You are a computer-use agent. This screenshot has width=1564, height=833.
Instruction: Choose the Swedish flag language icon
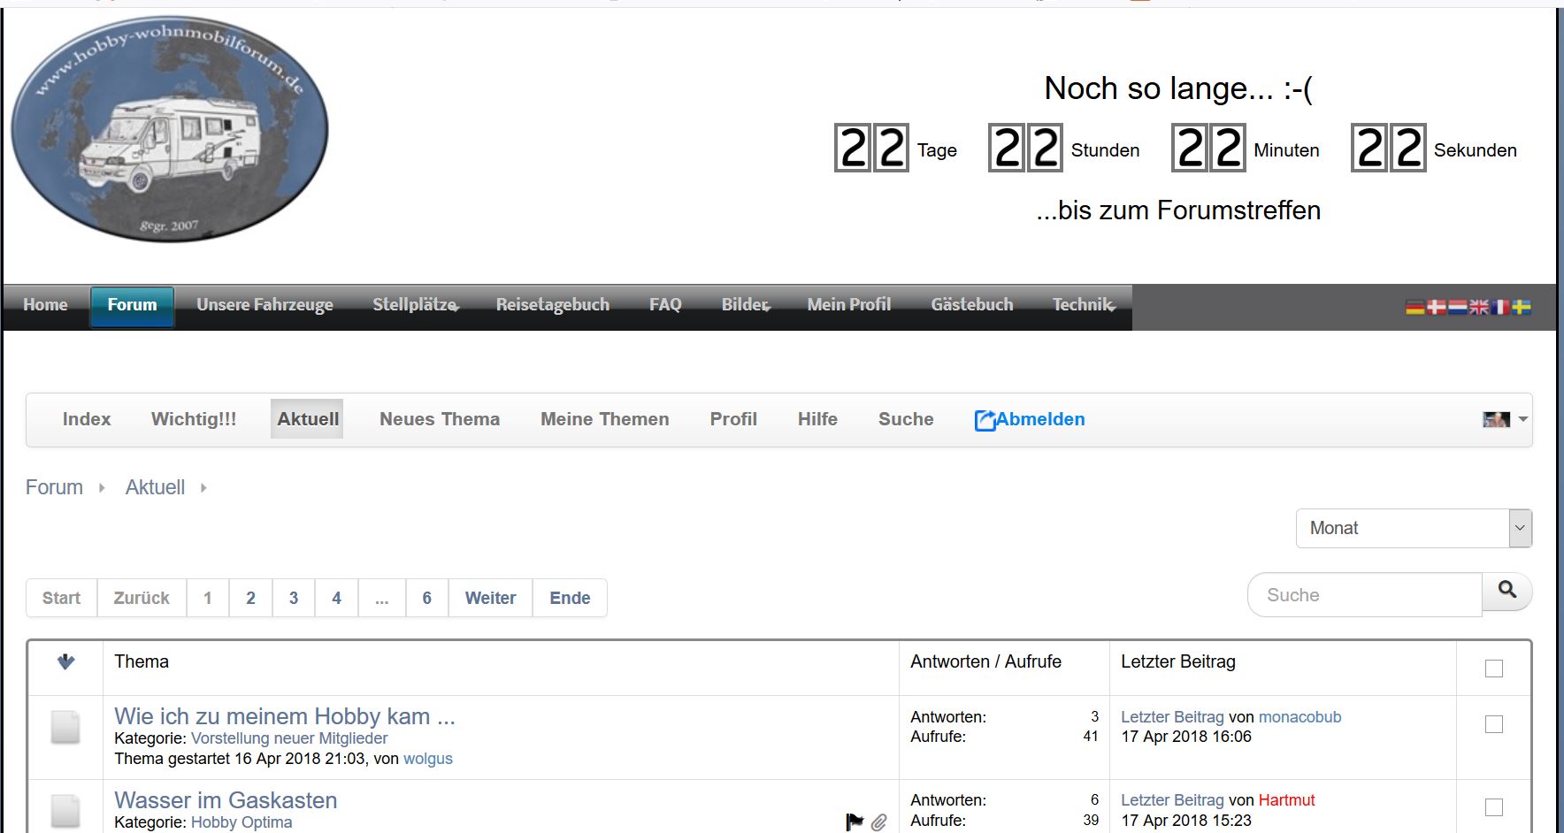click(1522, 308)
